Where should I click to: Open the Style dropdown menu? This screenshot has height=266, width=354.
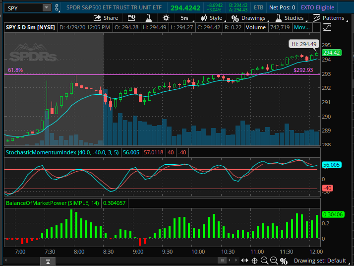click(213, 18)
